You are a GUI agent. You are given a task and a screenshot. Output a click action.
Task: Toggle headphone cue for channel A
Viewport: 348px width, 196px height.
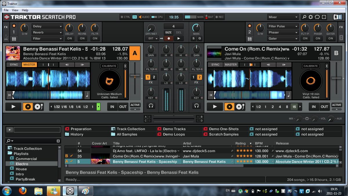pyautogui.click(x=151, y=106)
